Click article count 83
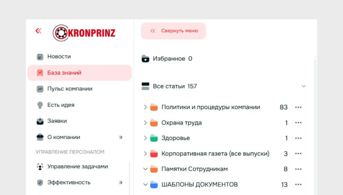 (x=283, y=107)
